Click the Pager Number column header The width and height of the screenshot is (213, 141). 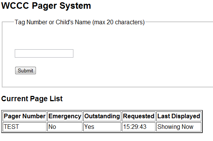click(25, 116)
